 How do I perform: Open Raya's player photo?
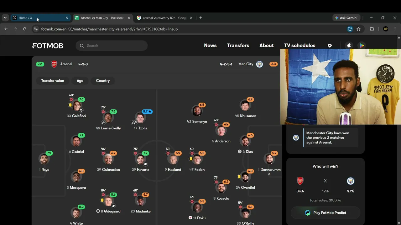[44, 159]
